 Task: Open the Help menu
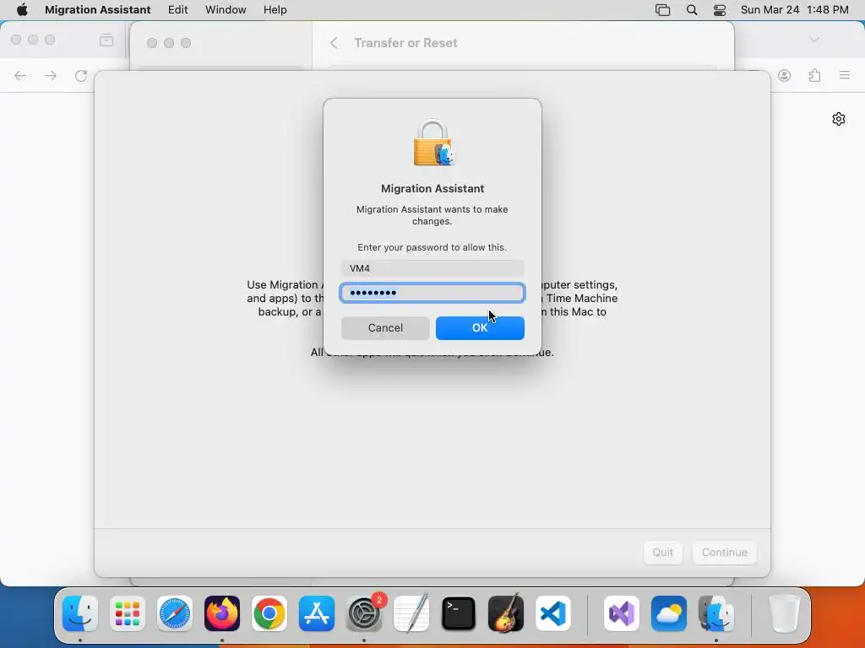pyautogui.click(x=275, y=10)
